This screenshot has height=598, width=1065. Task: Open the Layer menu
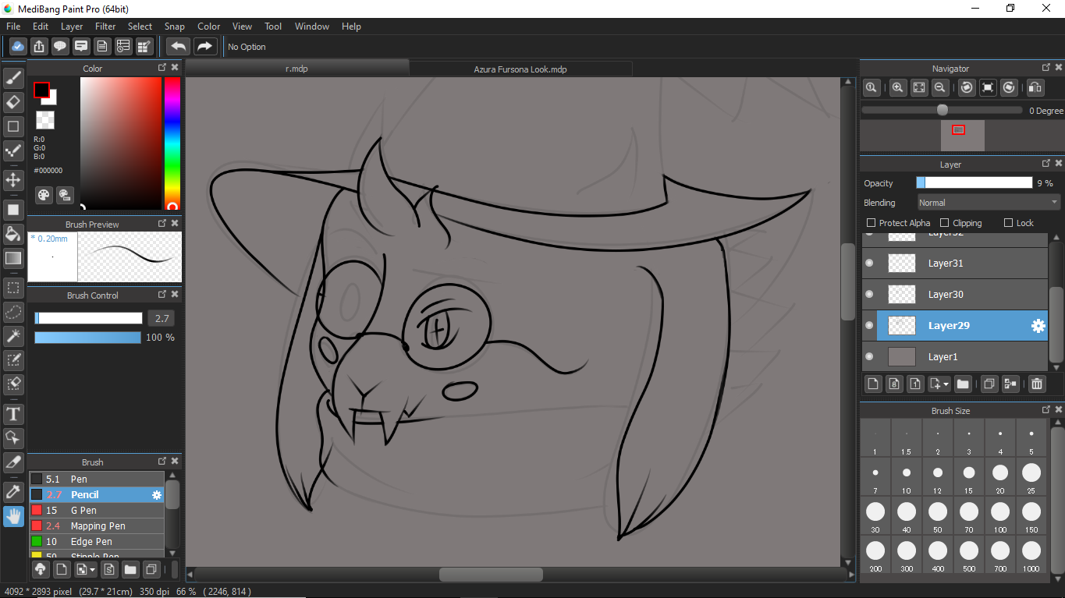[x=72, y=27]
